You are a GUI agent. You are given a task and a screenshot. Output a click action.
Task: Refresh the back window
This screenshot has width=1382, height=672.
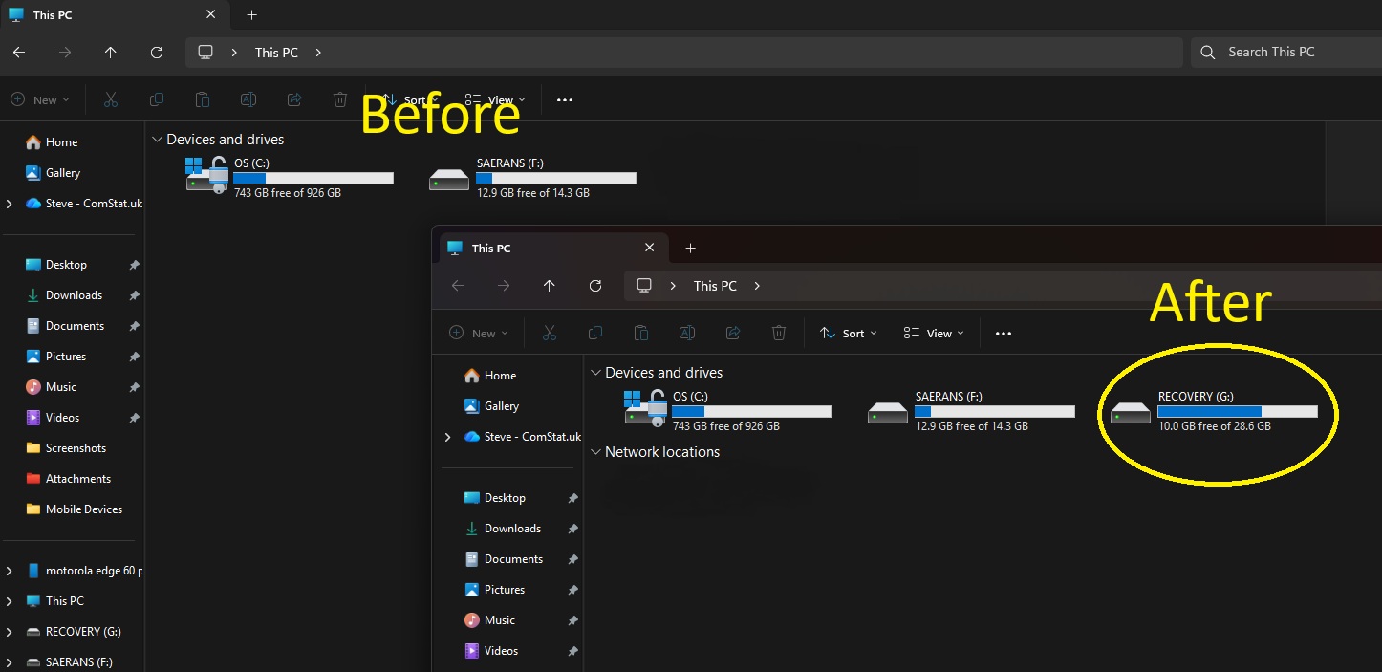point(157,53)
